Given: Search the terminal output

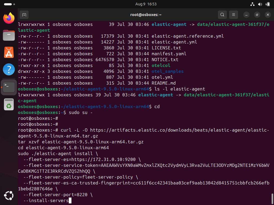Looking at the screenshot, I should (222, 15).
